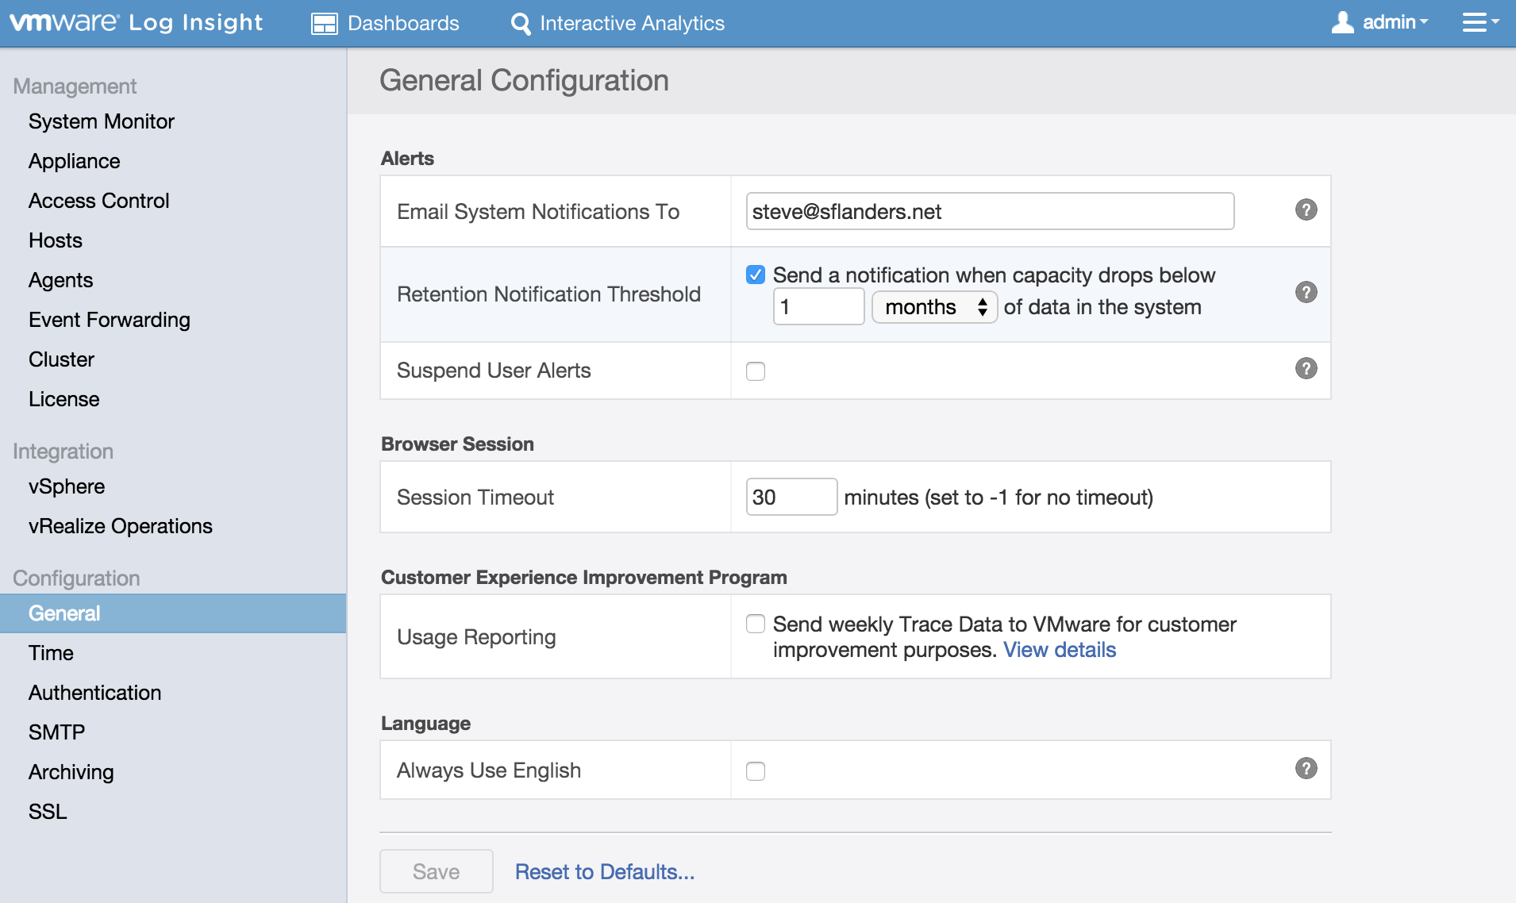1516x903 pixels.
Task: Disable the capacity notification checkbox
Action: point(756,275)
